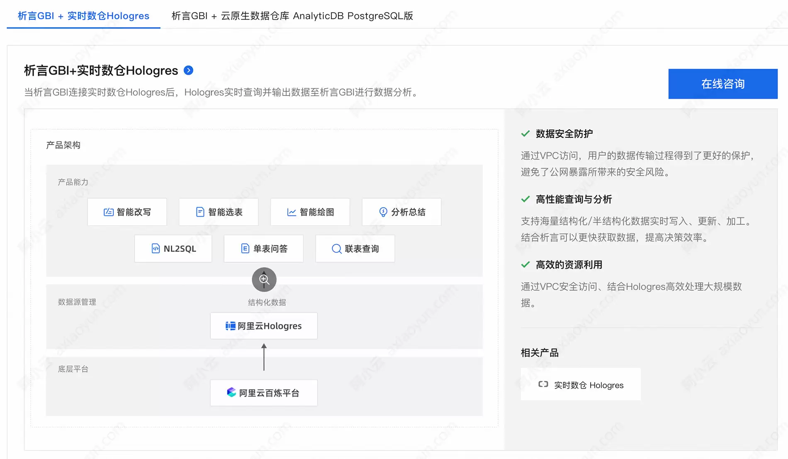This screenshot has width=788, height=459.
Task: Click the 产品能力 section label
Action: [x=73, y=182]
